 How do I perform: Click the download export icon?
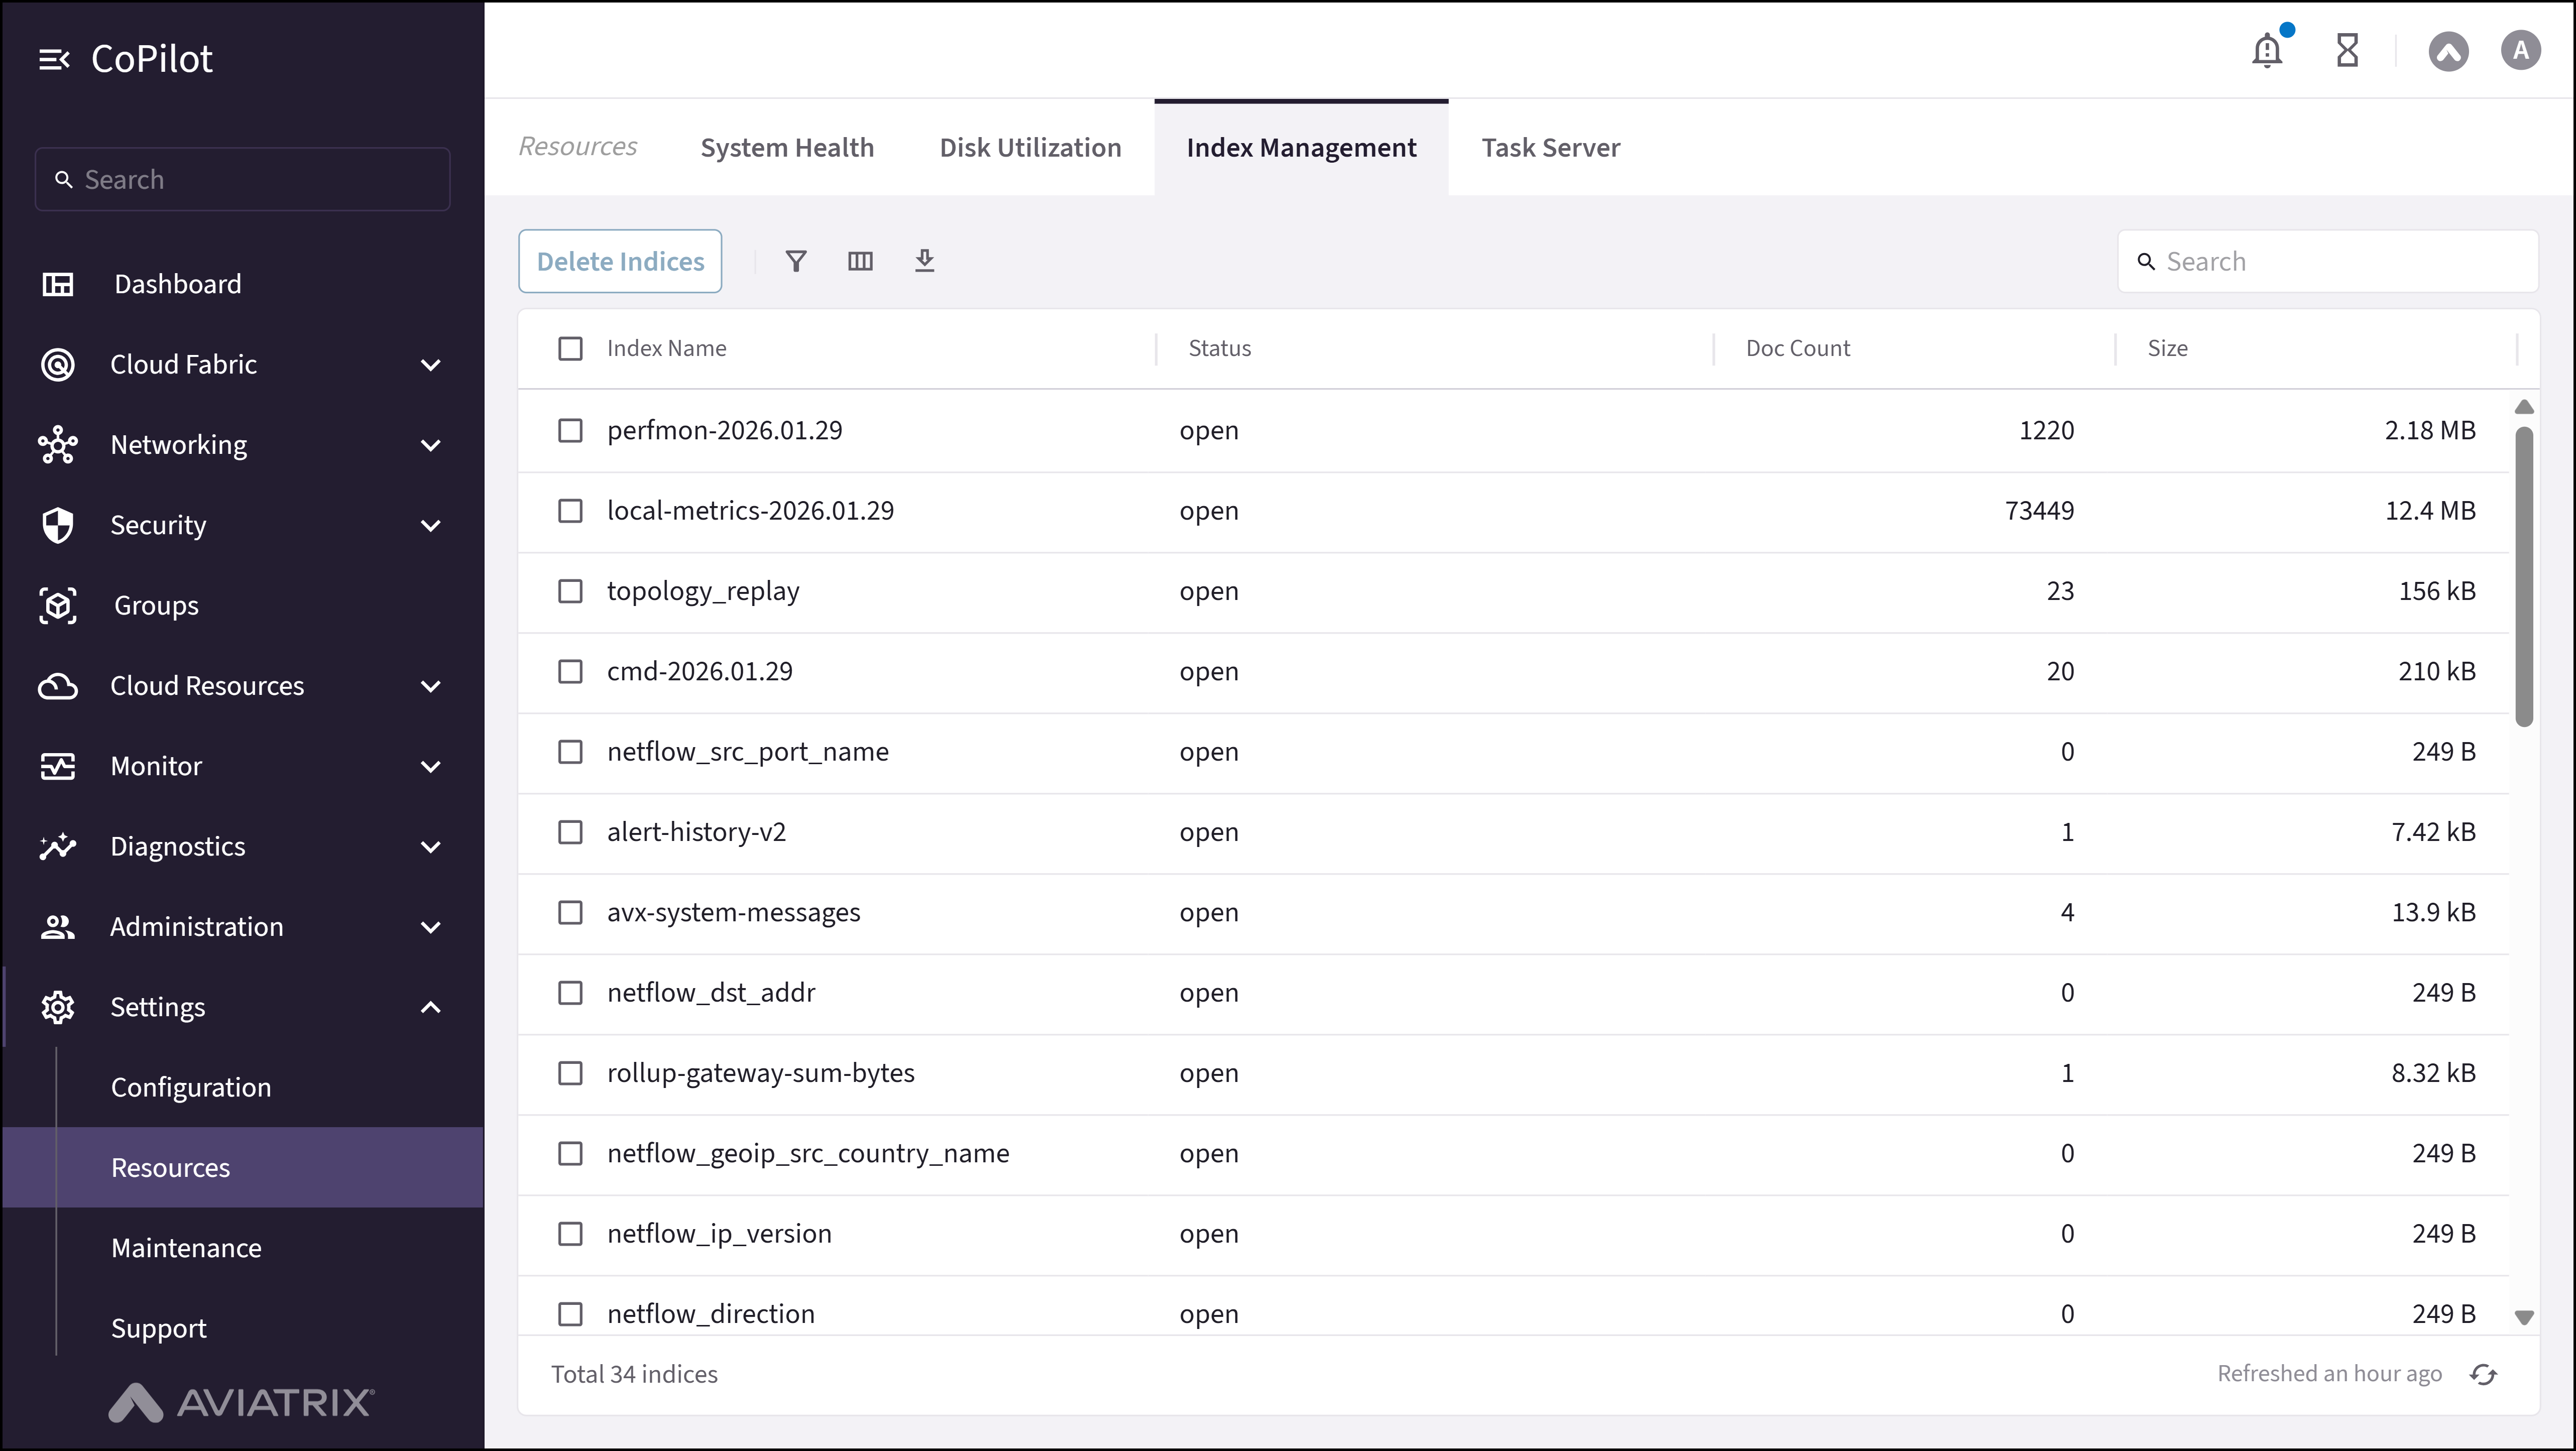(924, 261)
